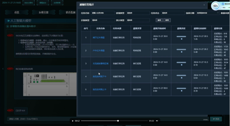Screen dimensions: 230x126
Task: Mute the video via speaker icon
Action: (157, 121)
